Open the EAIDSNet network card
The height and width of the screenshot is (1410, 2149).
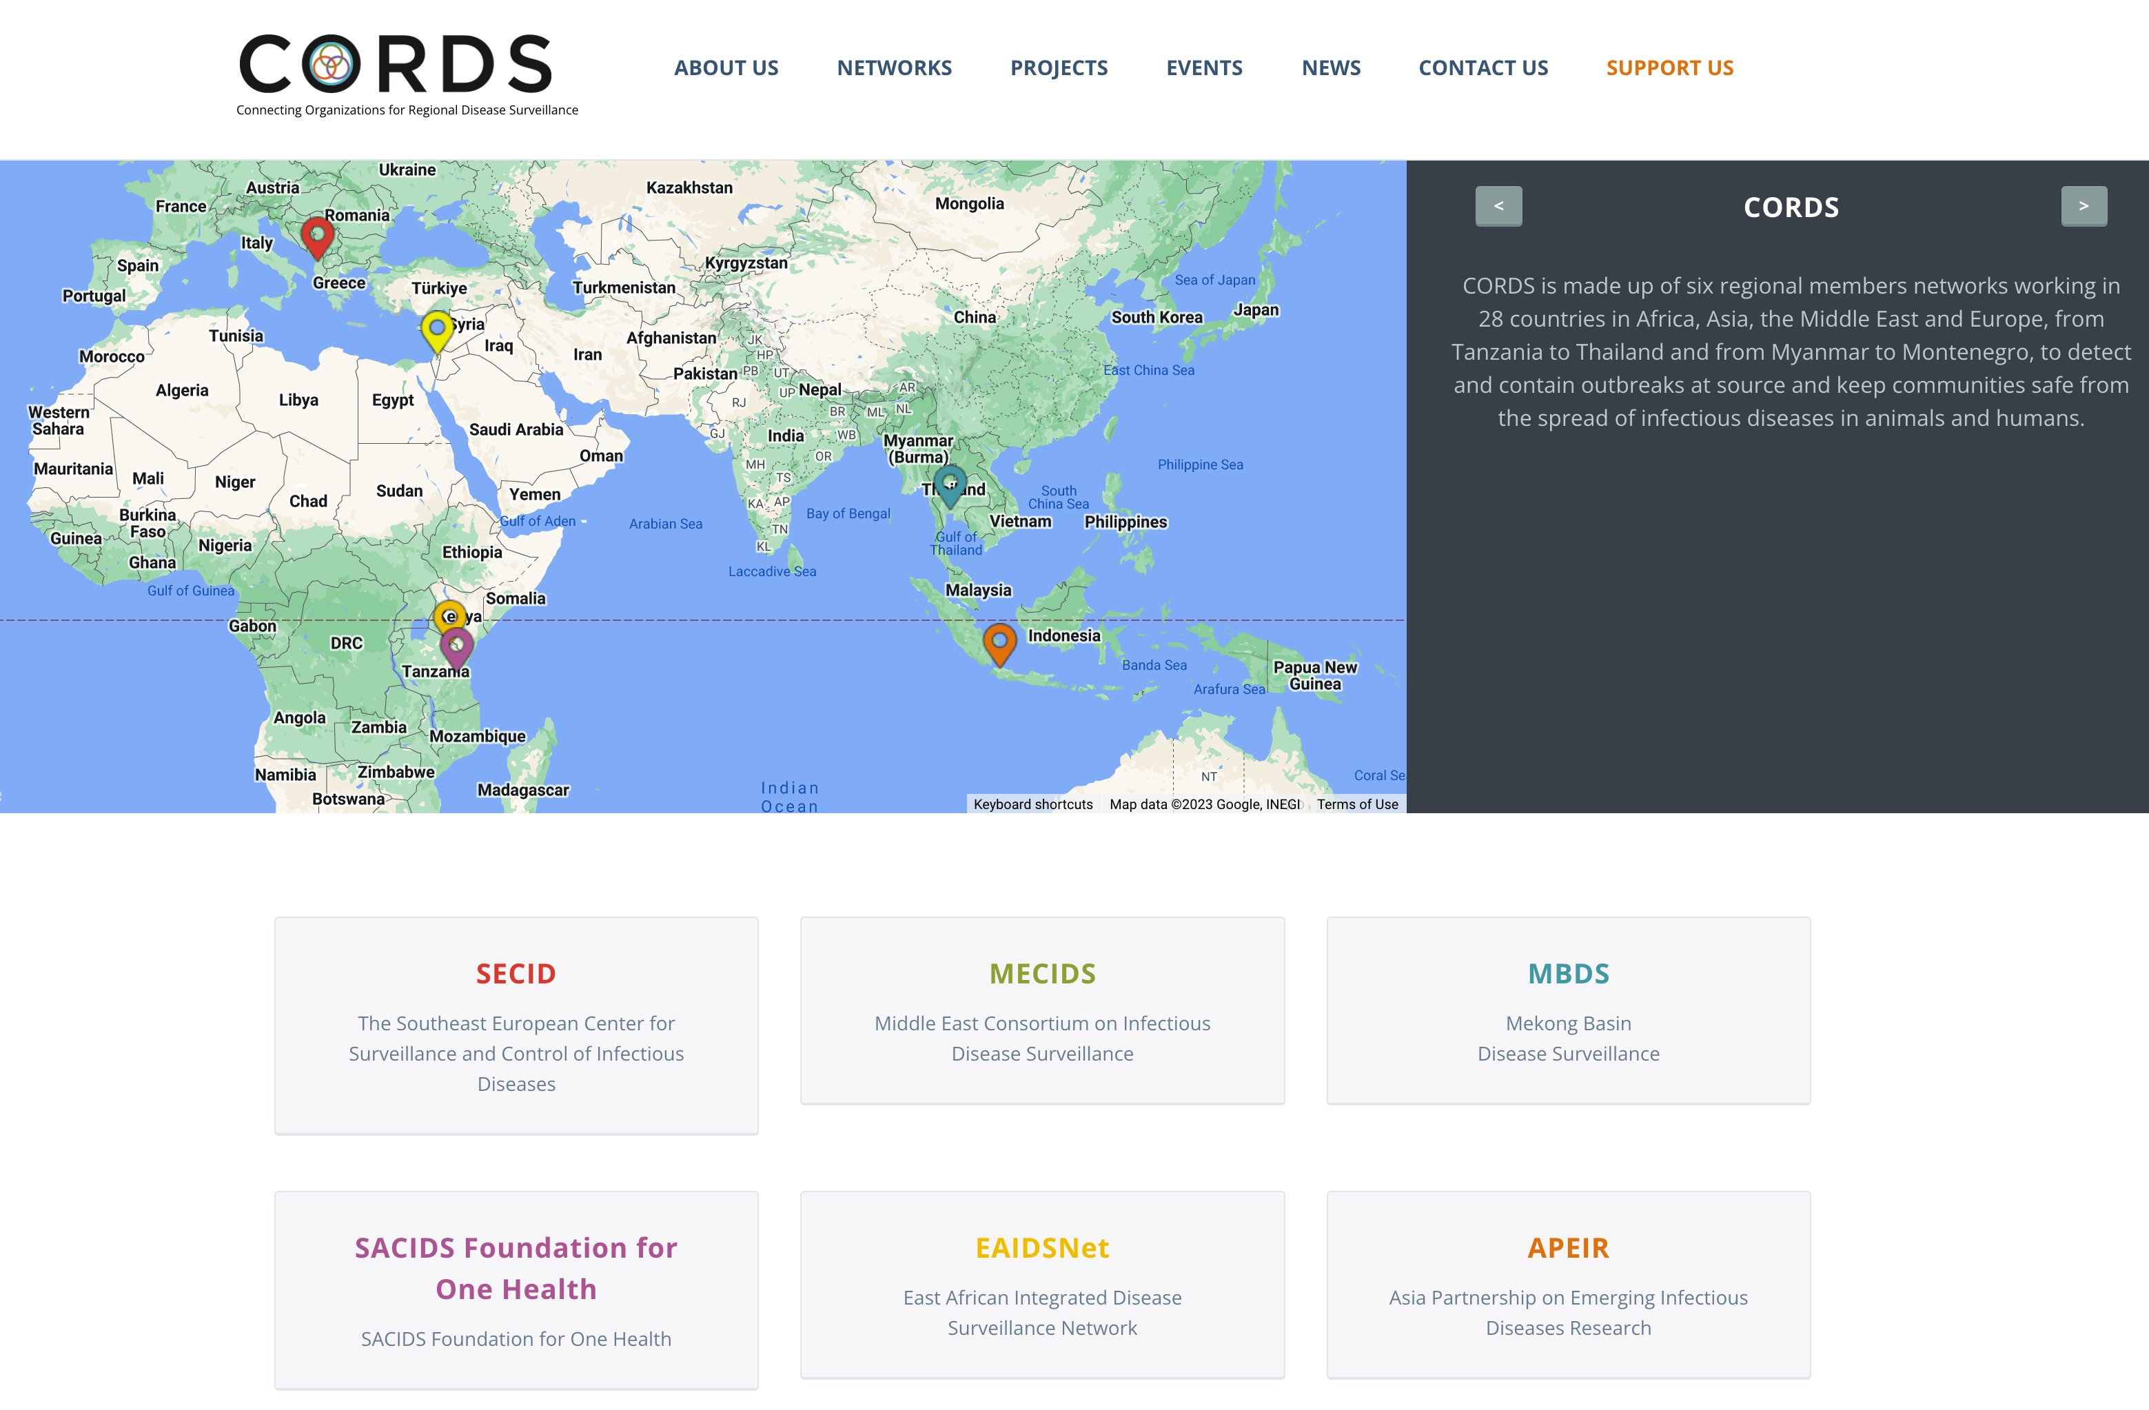pyautogui.click(x=1042, y=1285)
